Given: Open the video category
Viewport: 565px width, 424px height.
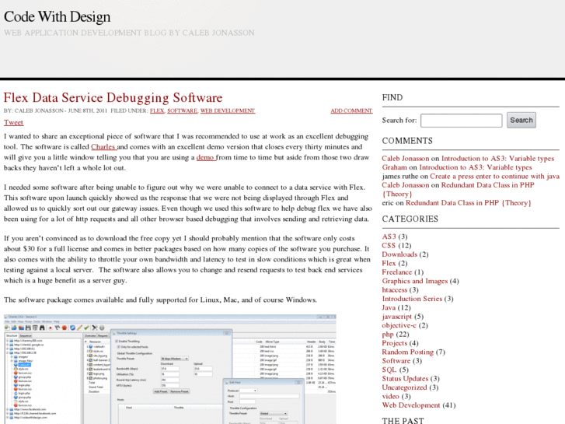Looking at the screenshot, I should click(391, 396).
